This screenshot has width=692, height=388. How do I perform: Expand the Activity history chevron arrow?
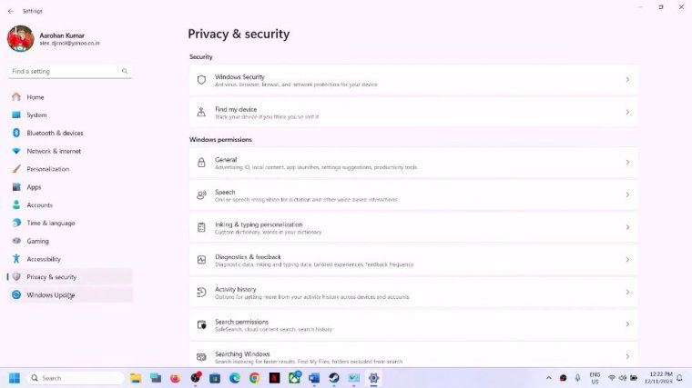627,292
